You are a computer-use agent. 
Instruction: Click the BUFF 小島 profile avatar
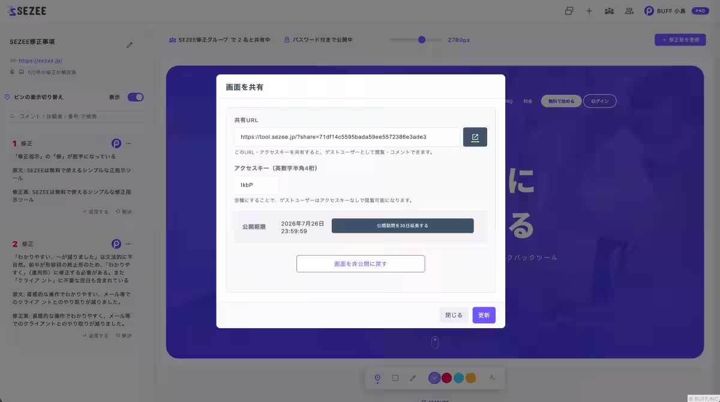point(649,11)
